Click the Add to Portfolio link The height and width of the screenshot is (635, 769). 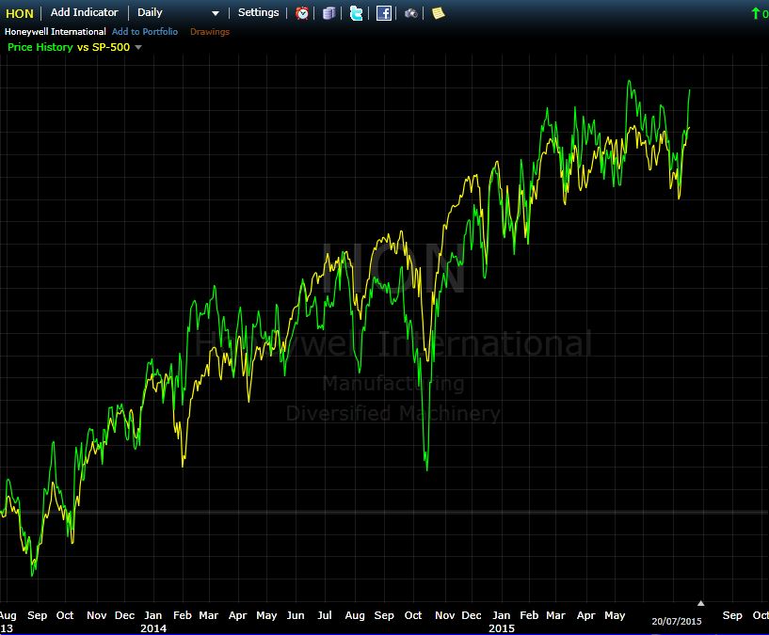(144, 32)
